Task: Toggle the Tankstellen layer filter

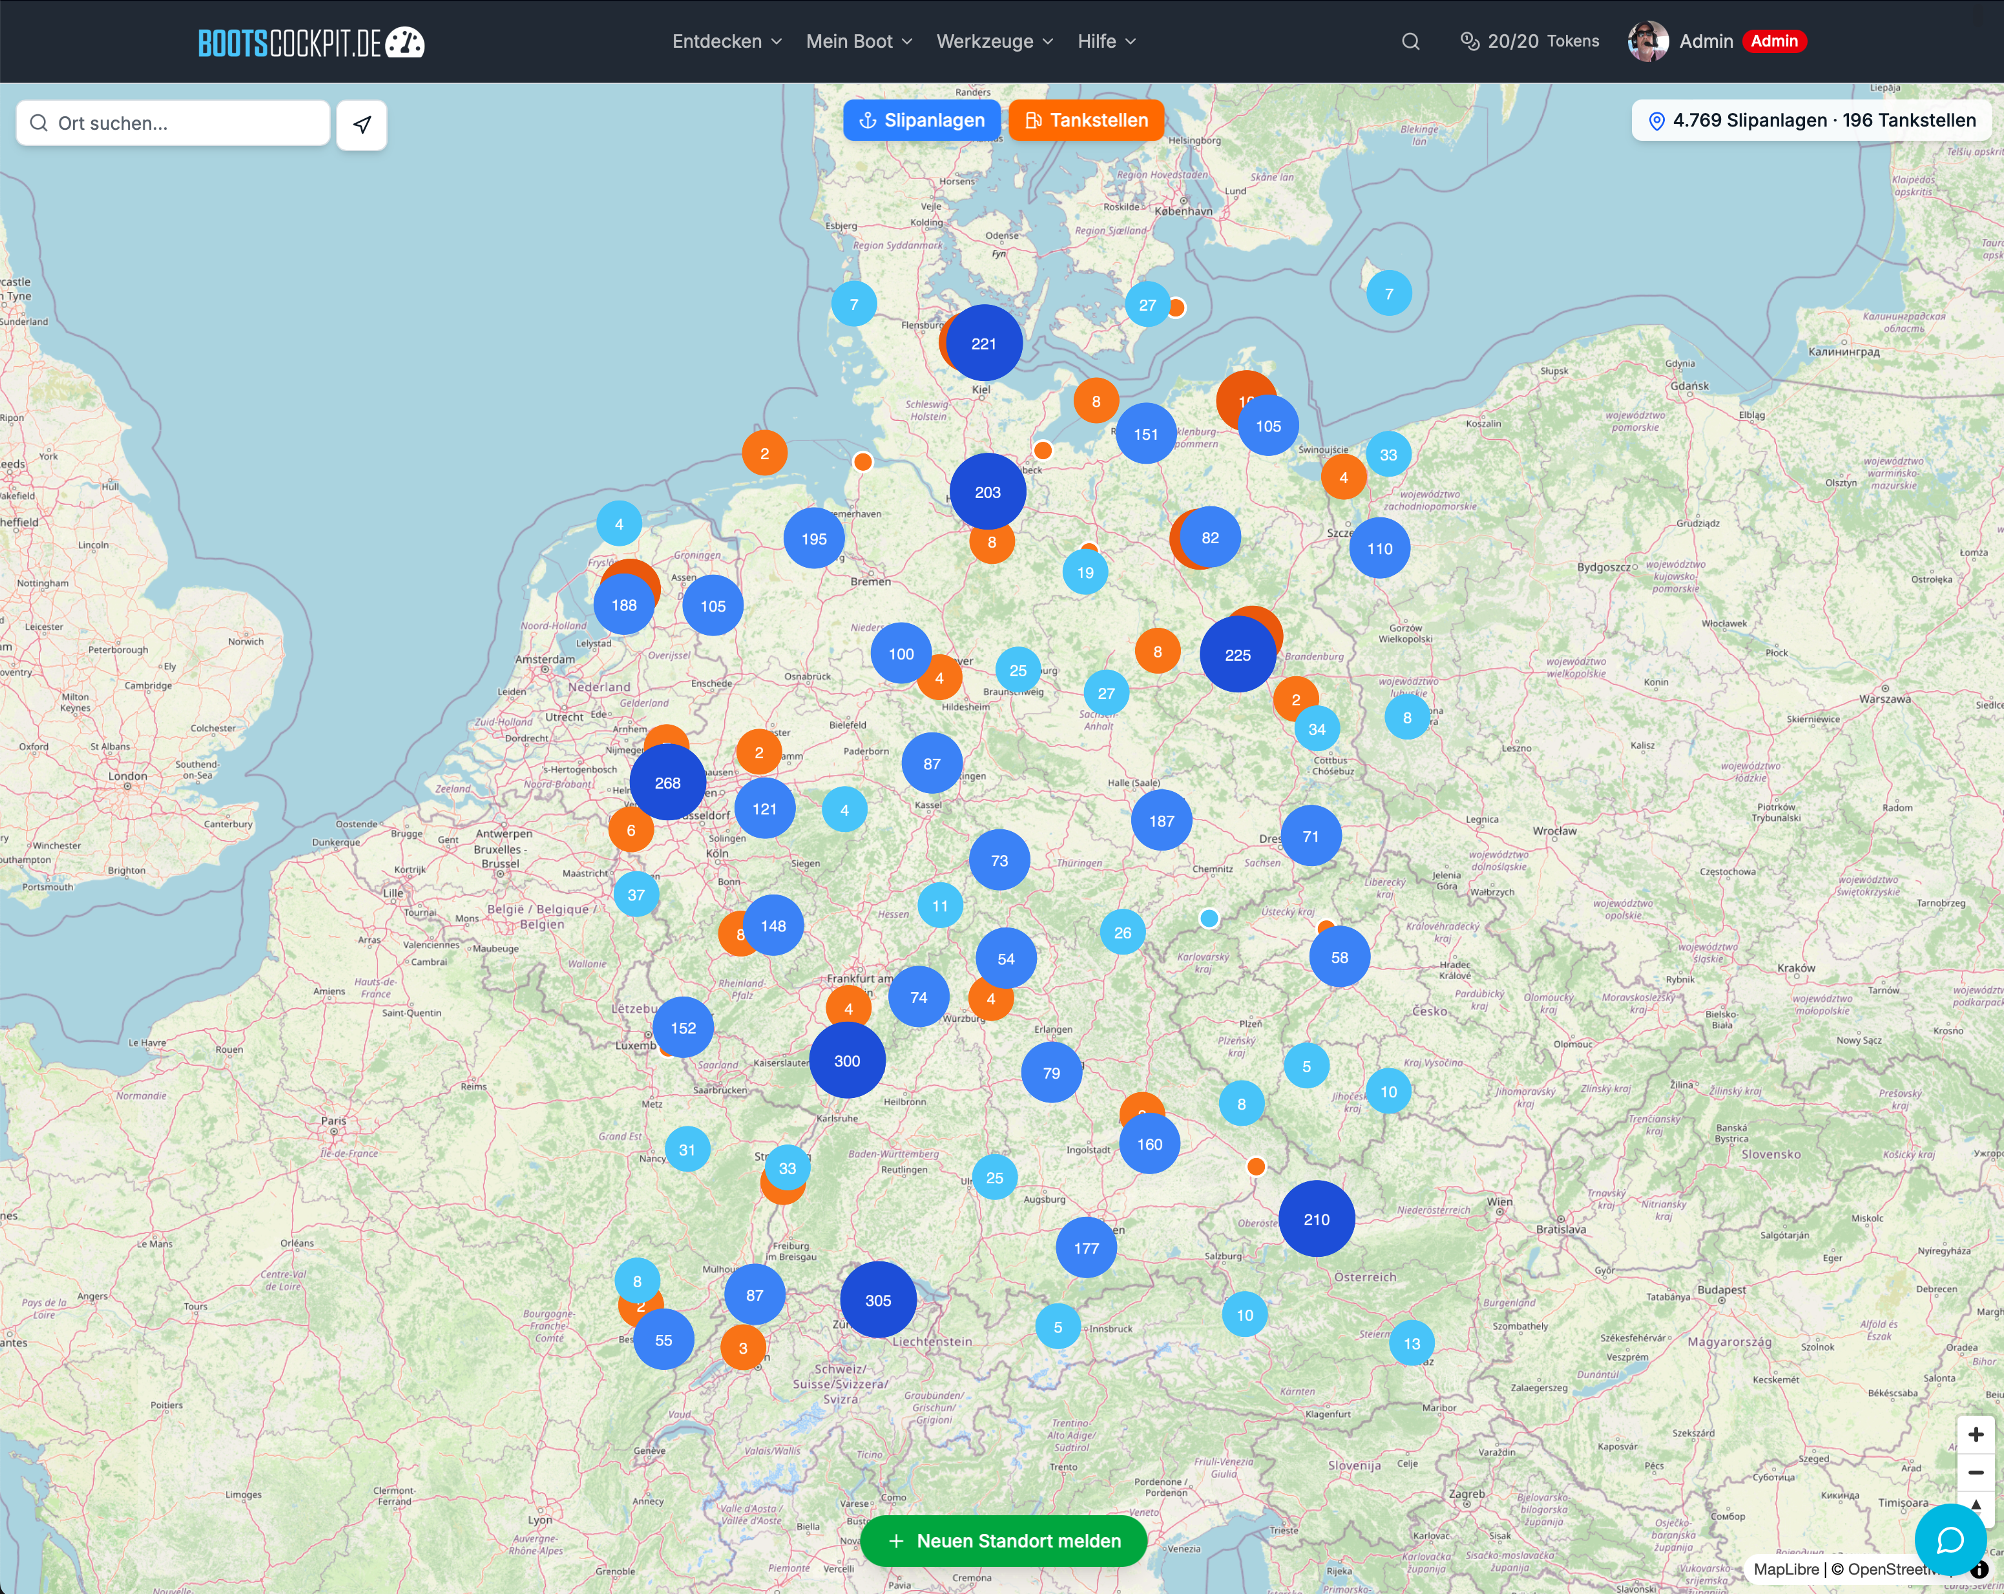Action: pyautogui.click(x=1085, y=120)
